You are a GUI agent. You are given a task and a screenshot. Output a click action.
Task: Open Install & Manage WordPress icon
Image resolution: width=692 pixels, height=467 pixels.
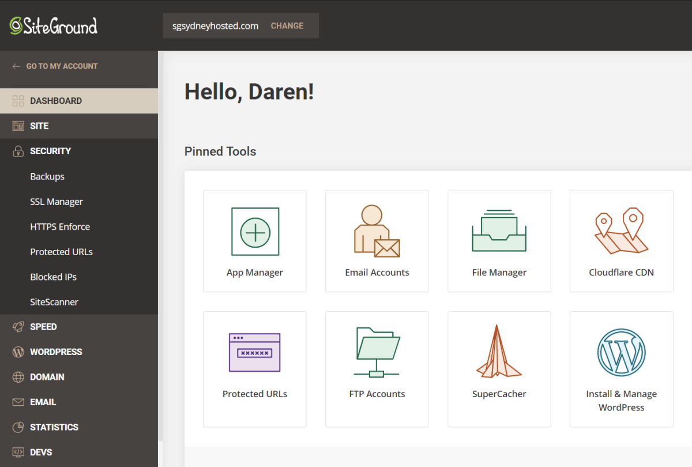621,352
